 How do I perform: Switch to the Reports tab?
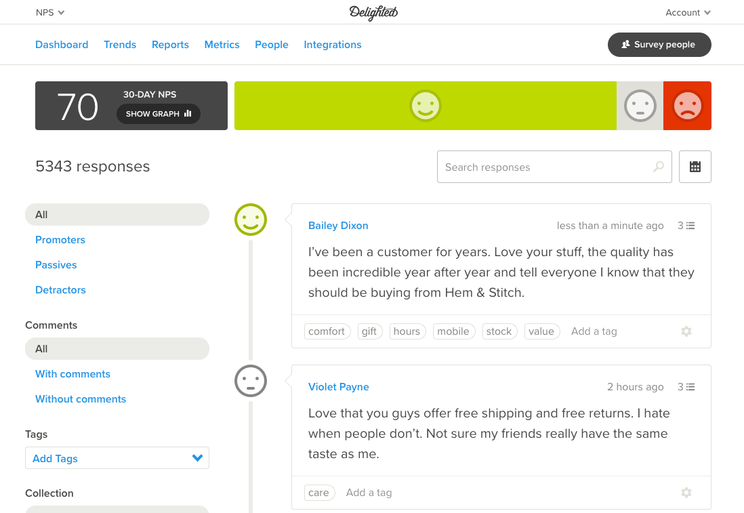tap(170, 45)
